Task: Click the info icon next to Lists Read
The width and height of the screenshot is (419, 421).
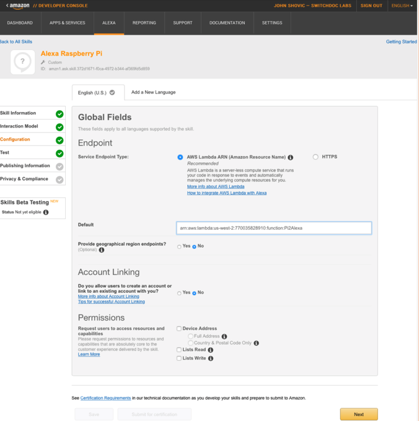Action: click(x=211, y=350)
